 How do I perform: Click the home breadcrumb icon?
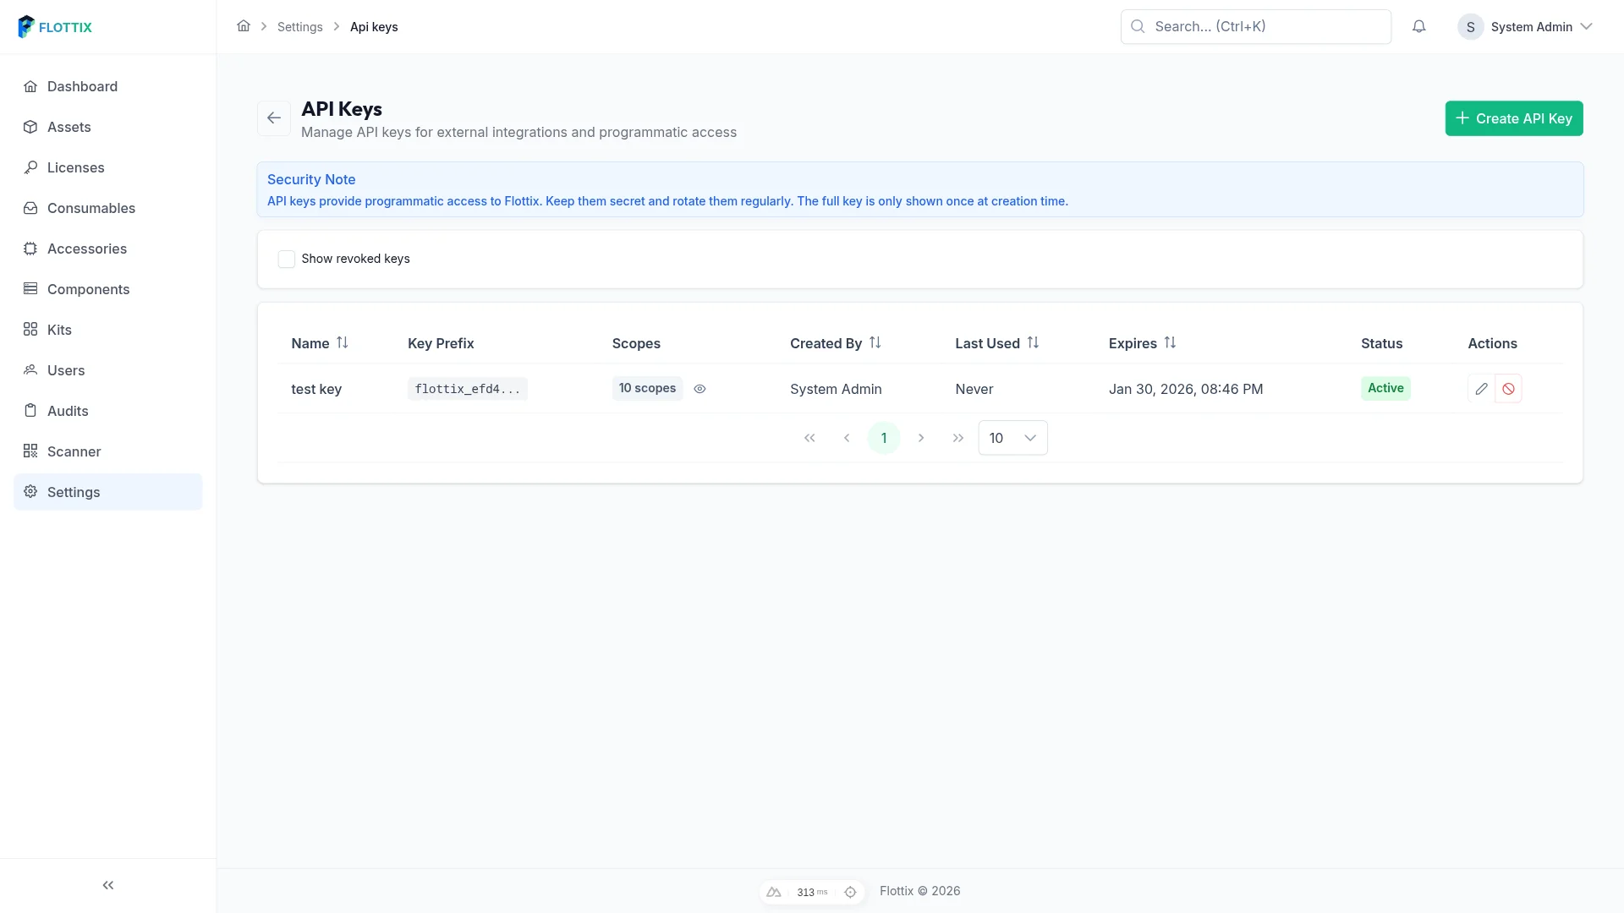point(244,25)
